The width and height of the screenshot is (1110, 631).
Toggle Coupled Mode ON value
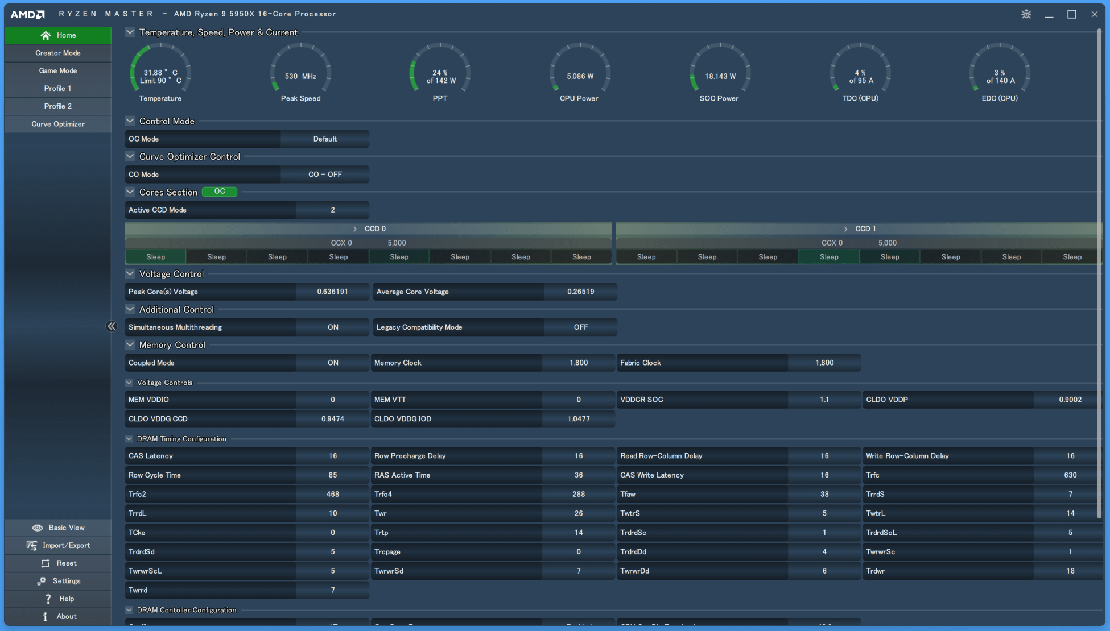coord(333,363)
